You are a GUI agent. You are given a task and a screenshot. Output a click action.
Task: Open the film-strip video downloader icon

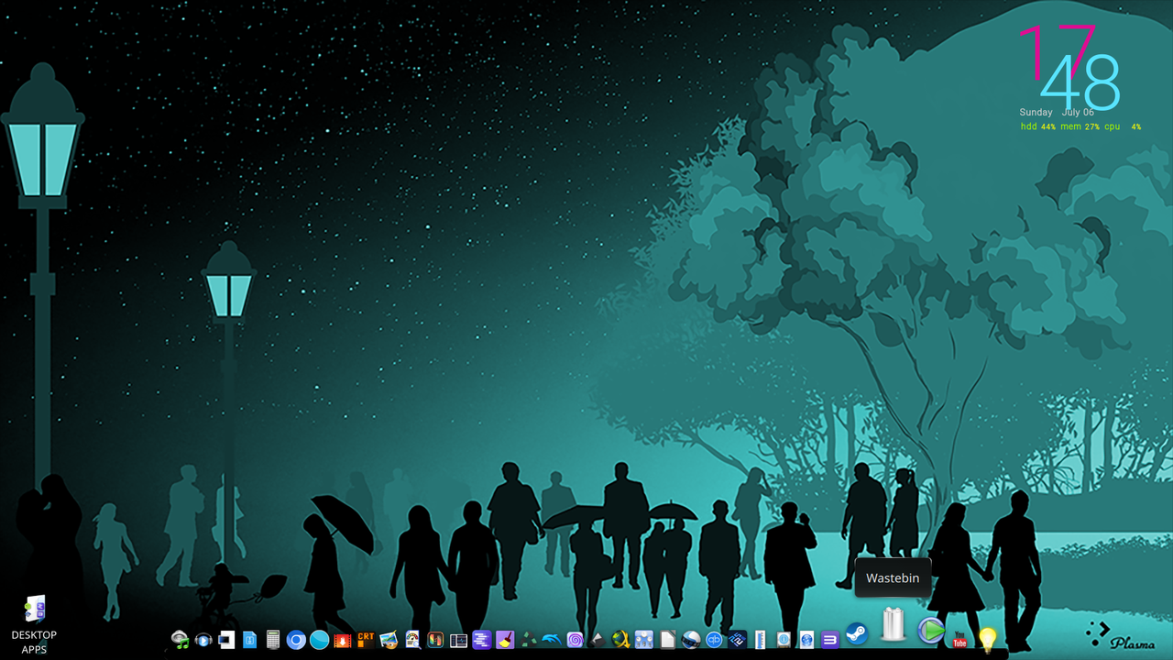[x=343, y=641]
